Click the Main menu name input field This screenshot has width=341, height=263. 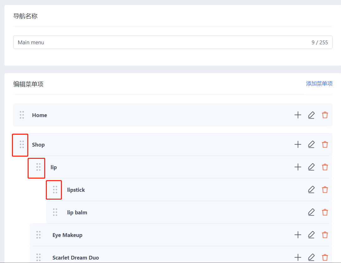pos(157,42)
